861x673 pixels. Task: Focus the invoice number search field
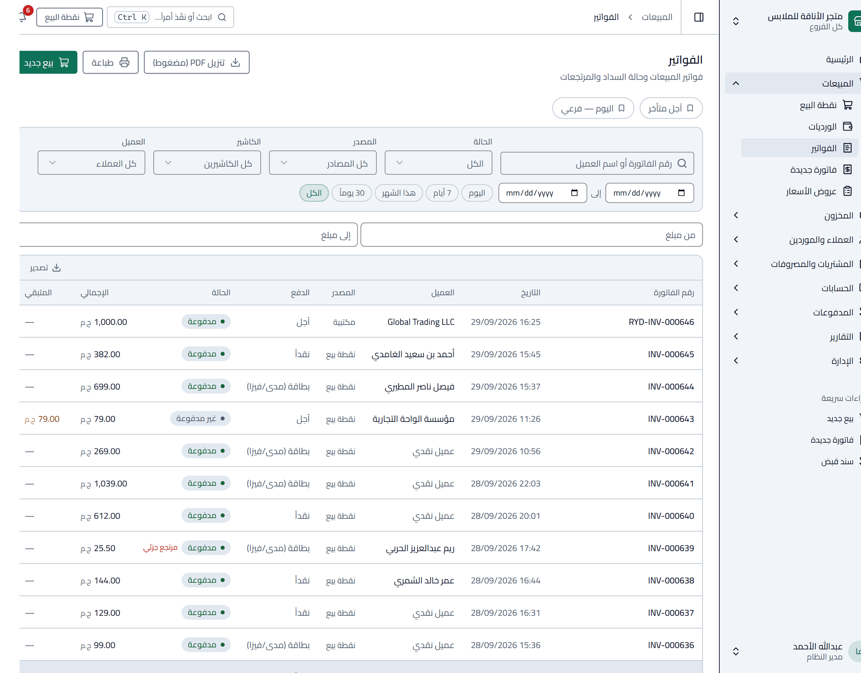[x=597, y=163]
